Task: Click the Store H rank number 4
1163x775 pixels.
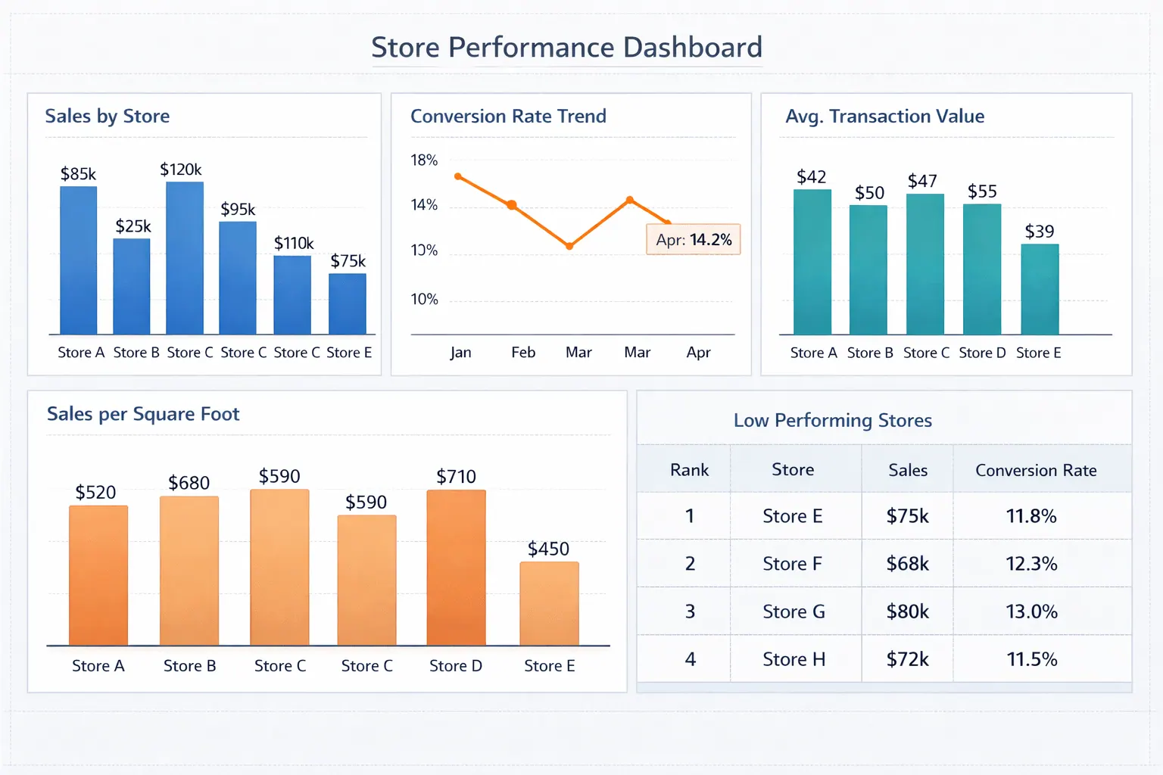Action: coord(689,659)
